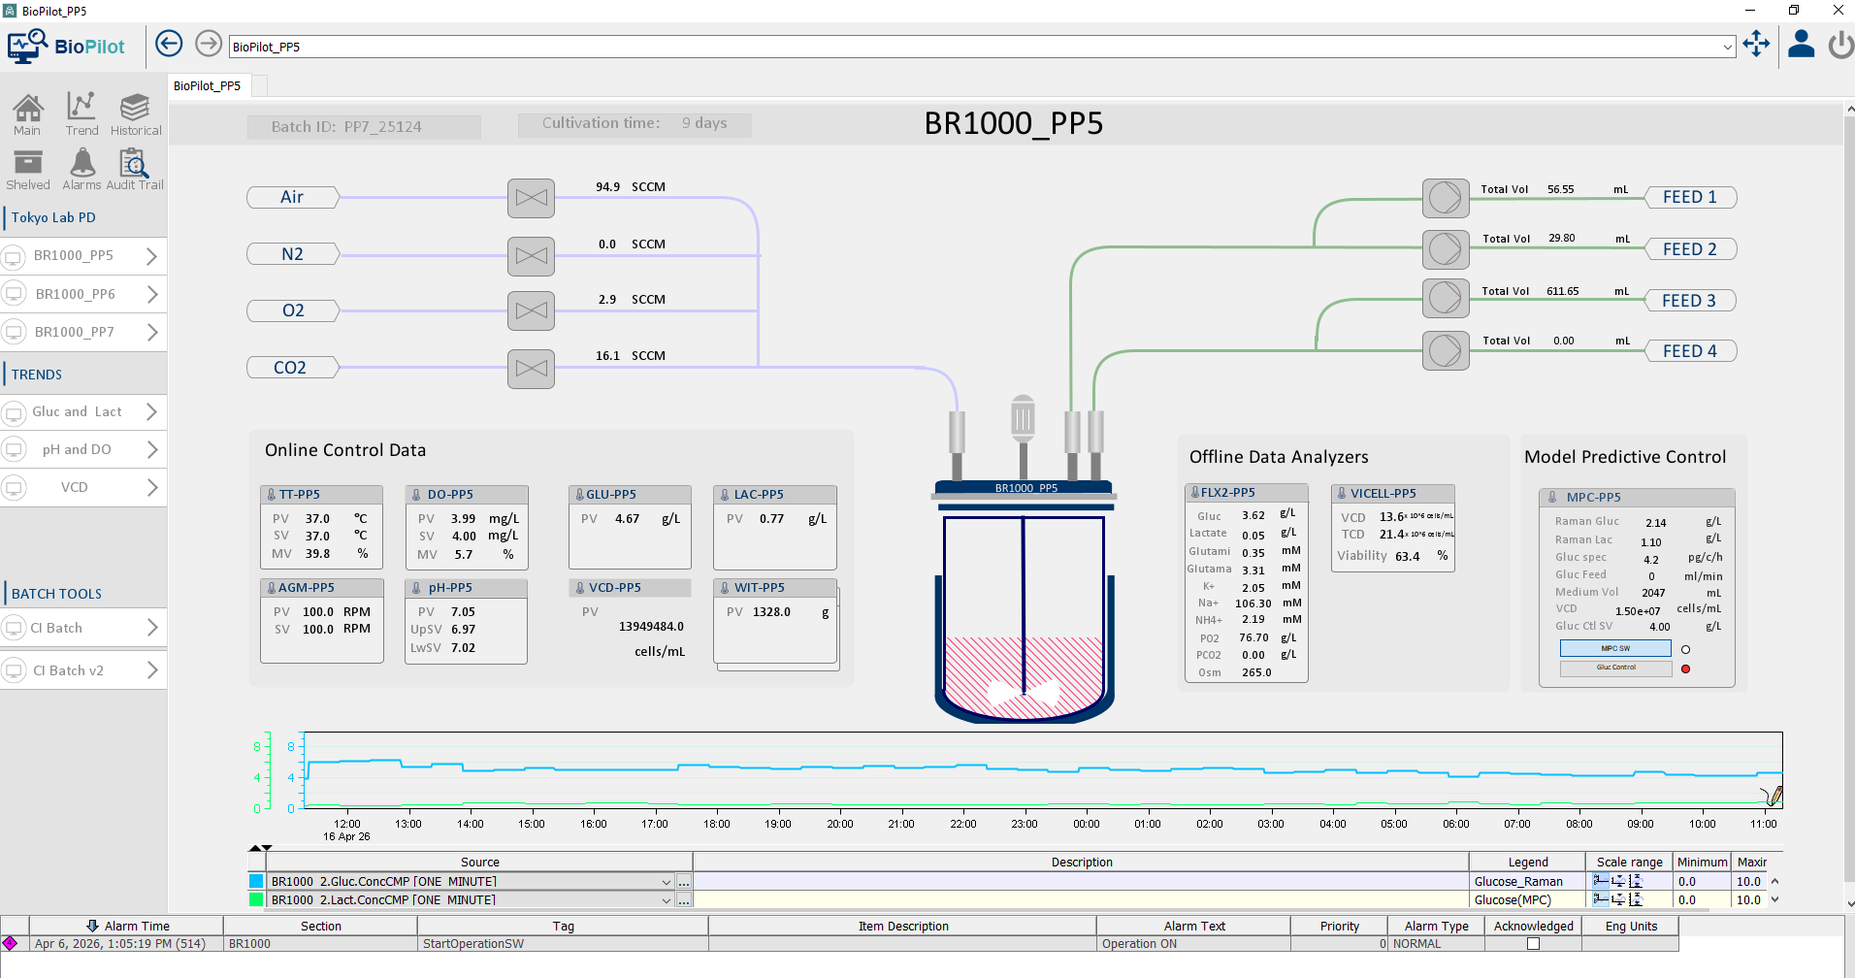
Task: Select the BioPilot_PP5 tab
Action: coord(210,85)
